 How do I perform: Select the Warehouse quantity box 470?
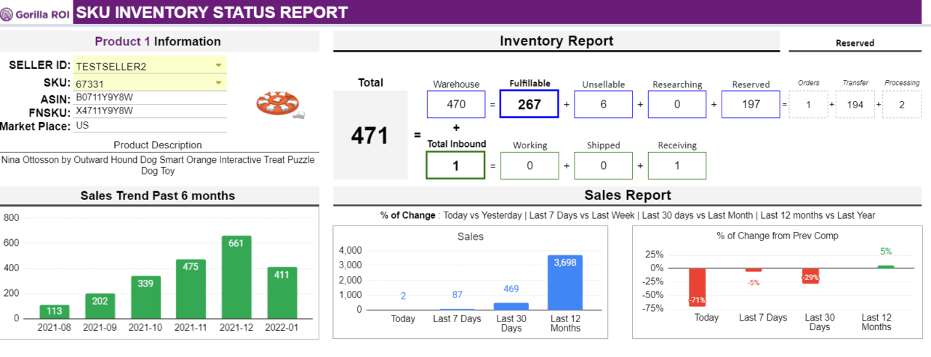pyautogui.click(x=455, y=104)
